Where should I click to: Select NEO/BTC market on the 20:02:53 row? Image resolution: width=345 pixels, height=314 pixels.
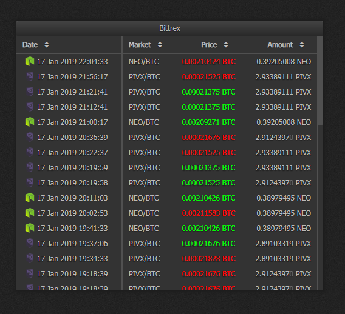pyautogui.click(x=144, y=213)
